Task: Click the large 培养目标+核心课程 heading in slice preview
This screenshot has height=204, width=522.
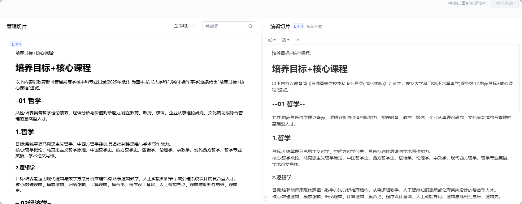Action: point(53,68)
